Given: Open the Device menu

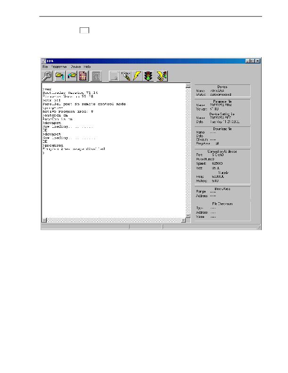Looking at the screenshot, I should (76, 66).
